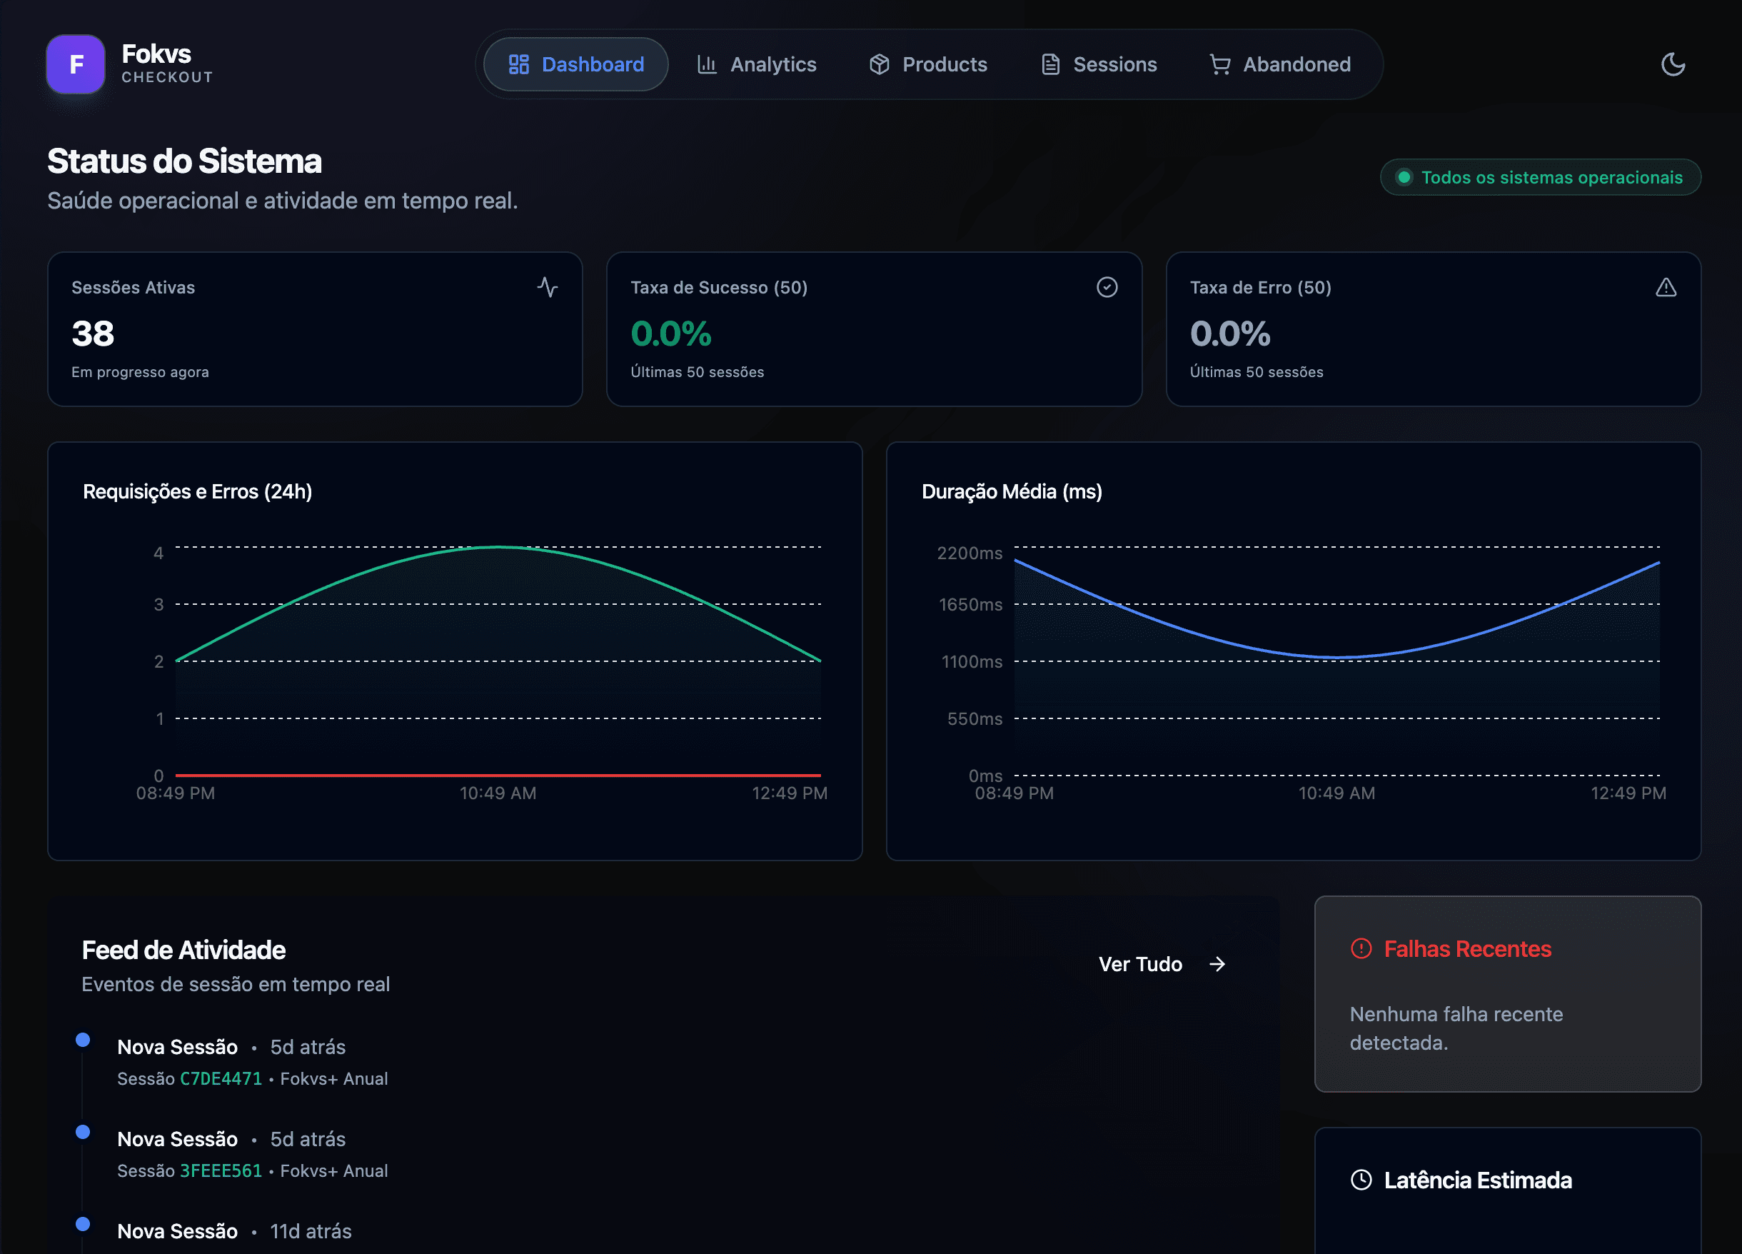1742x1254 pixels.
Task: Navigate to the Sessions tab
Action: pyautogui.click(x=1115, y=64)
